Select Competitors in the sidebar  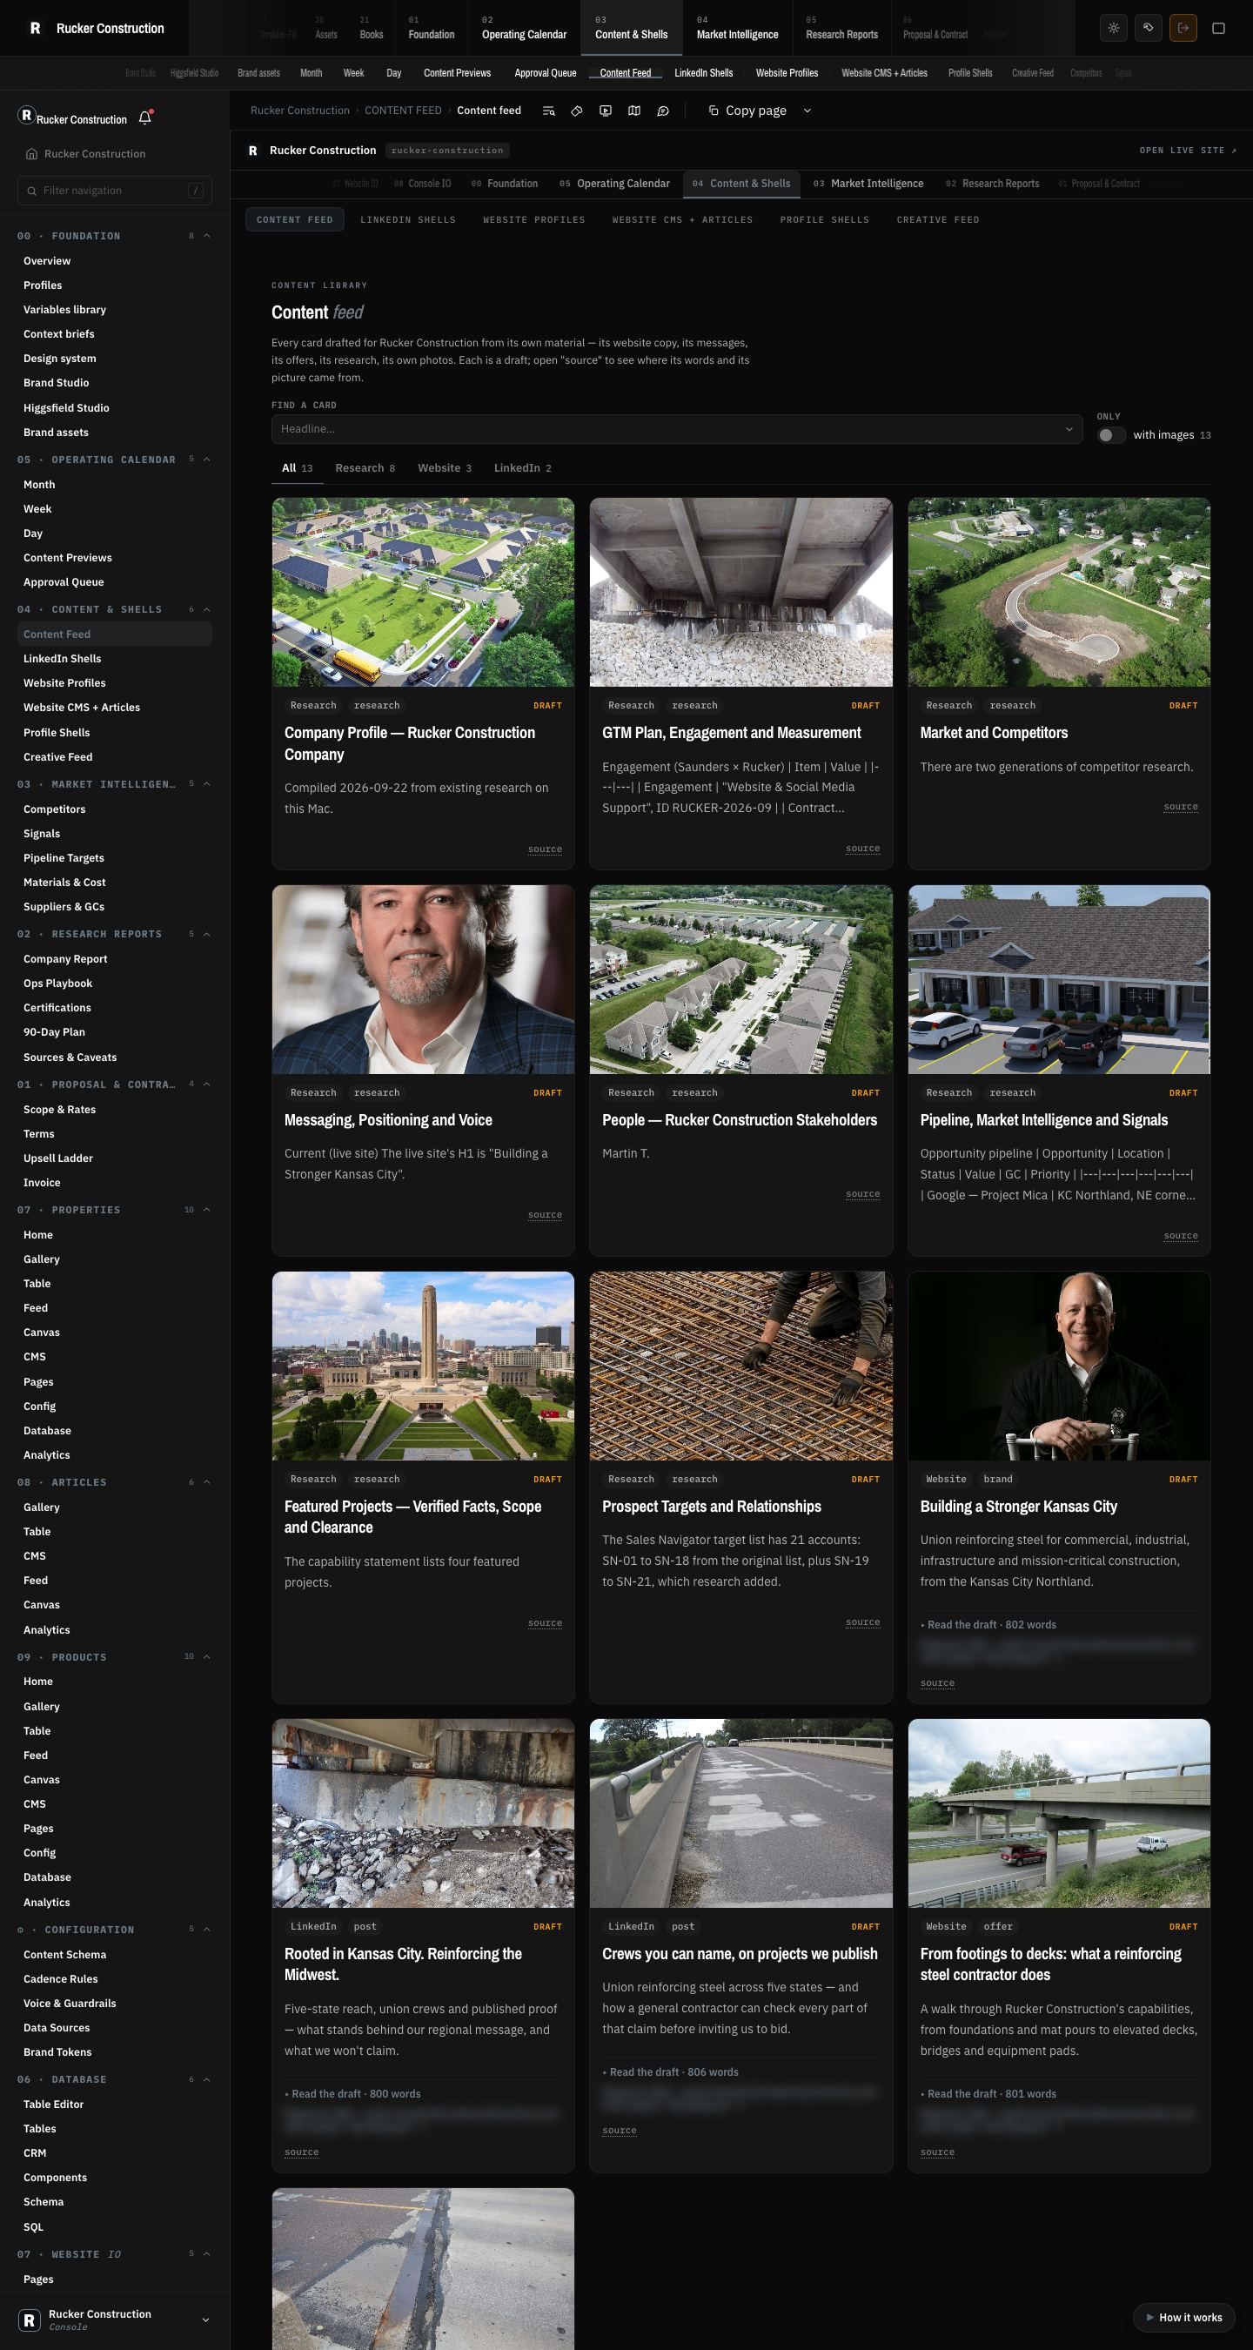click(x=55, y=809)
